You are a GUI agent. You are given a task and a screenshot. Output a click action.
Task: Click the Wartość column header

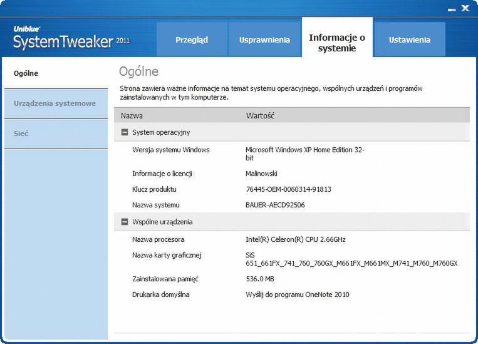point(260,115)
